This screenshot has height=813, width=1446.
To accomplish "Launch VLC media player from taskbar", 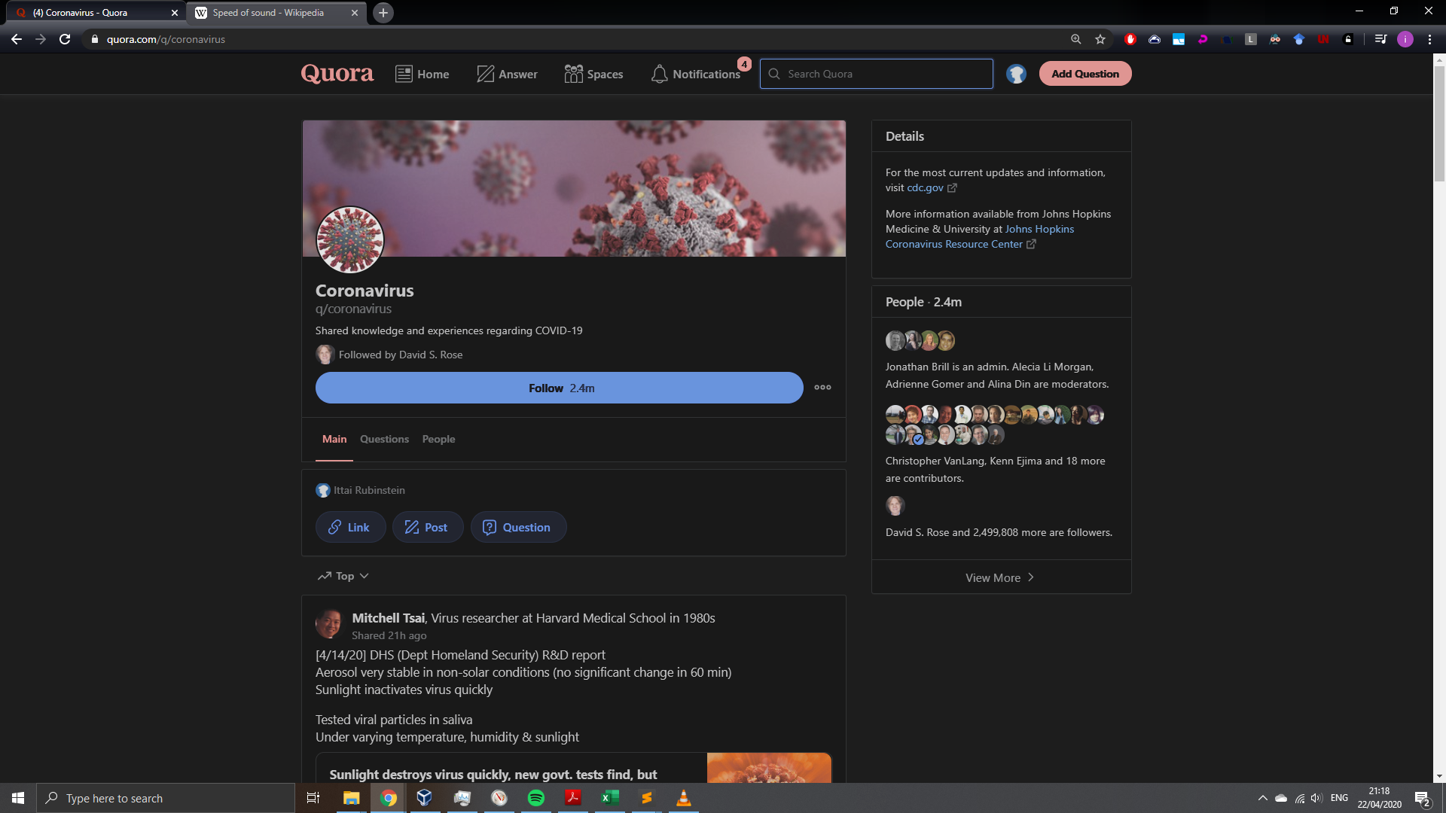I will (x=684, y=798).
